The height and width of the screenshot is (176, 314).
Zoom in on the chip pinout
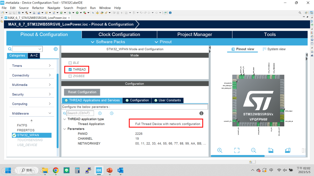(220, 150)
